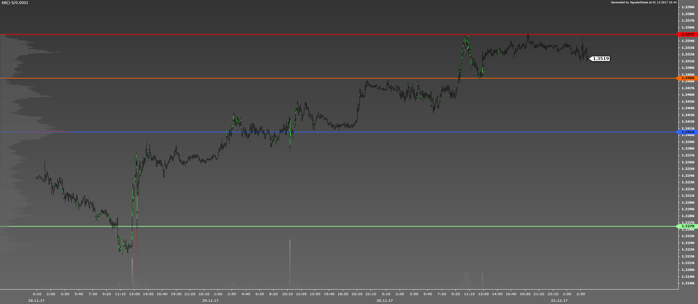Viewport: 698px width, 304px height.
Task: Click the 20:20 time axis label
Action: [x=357, y=294]
